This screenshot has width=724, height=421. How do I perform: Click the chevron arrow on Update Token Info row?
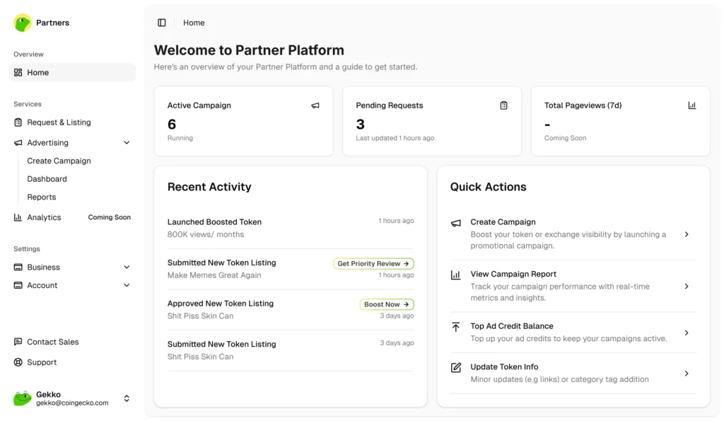(x=686, y=372)
